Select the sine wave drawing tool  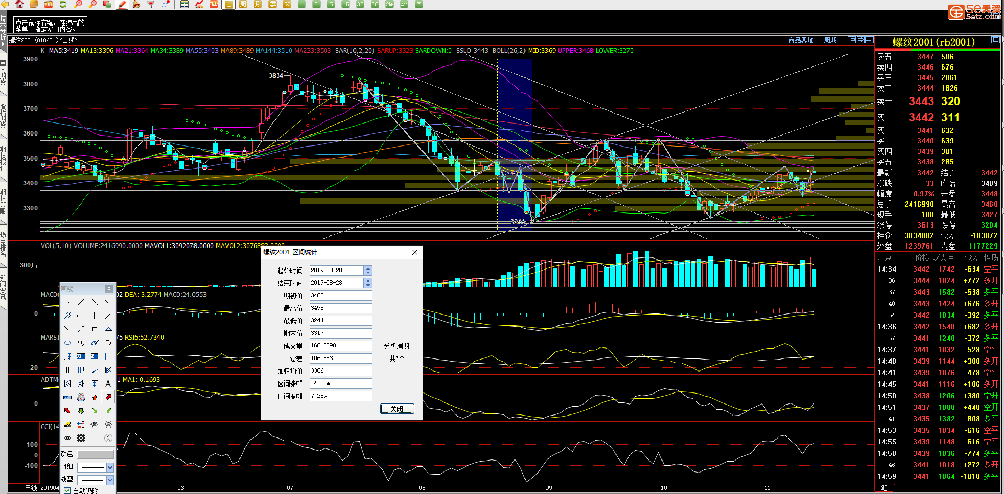pyautogui.click(x=81, y=343)
